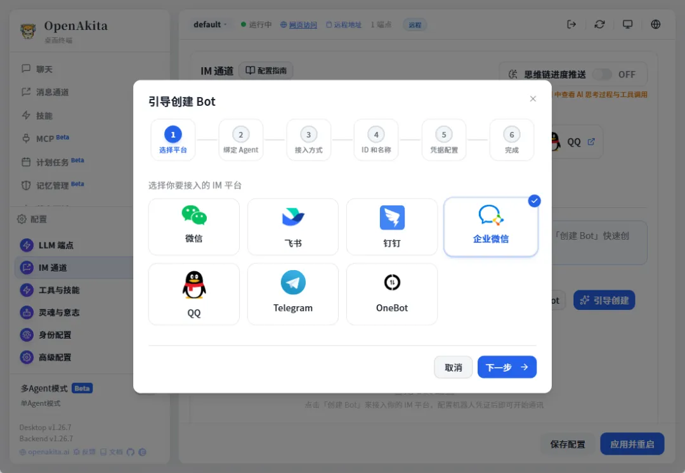Go to step 2 绑定 Agent
This screenshot has height=473, width=685.
[241, 139]
